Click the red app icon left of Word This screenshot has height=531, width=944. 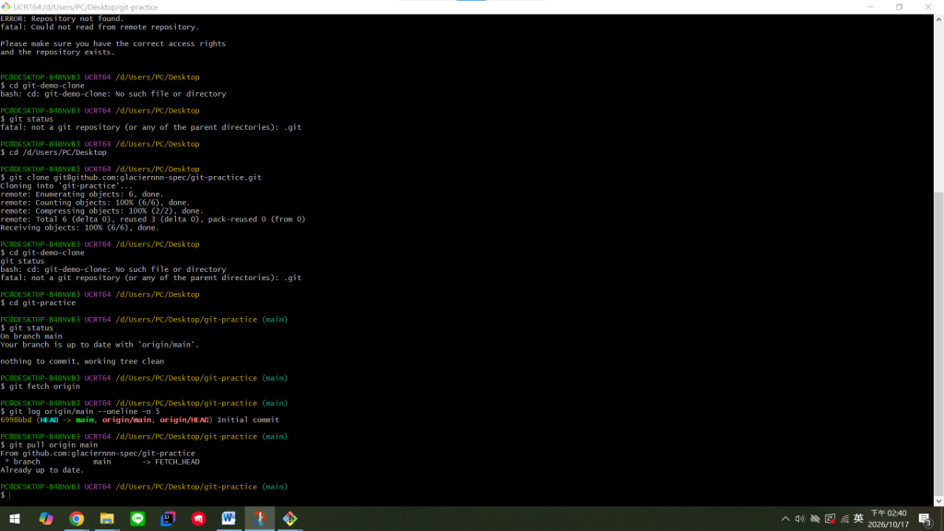pos(199,518)
